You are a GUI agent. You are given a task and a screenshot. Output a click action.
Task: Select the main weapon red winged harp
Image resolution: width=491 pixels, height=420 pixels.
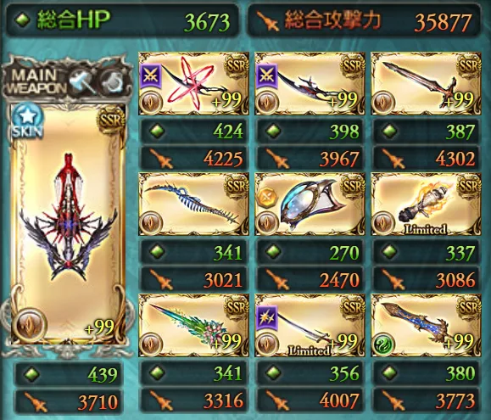68,224
